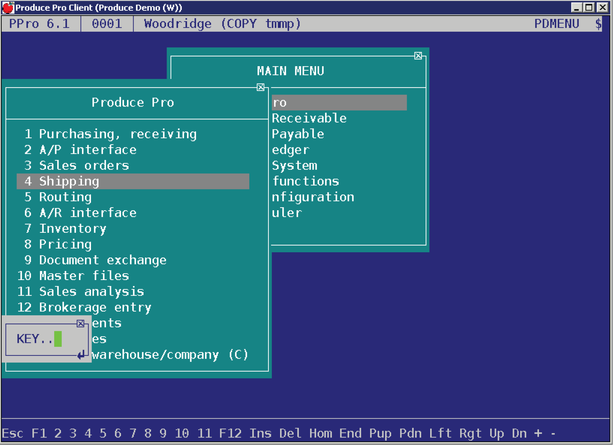The height and width of the screenshot is (445, 613).
Task: Close the MAIN MENU window box
Action: 418,56
